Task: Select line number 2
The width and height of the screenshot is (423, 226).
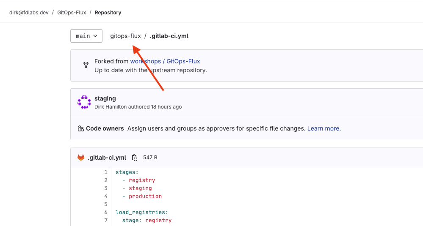Action: click(x=106, y=180)
